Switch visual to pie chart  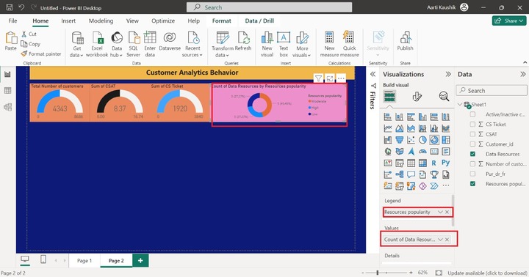422,140
